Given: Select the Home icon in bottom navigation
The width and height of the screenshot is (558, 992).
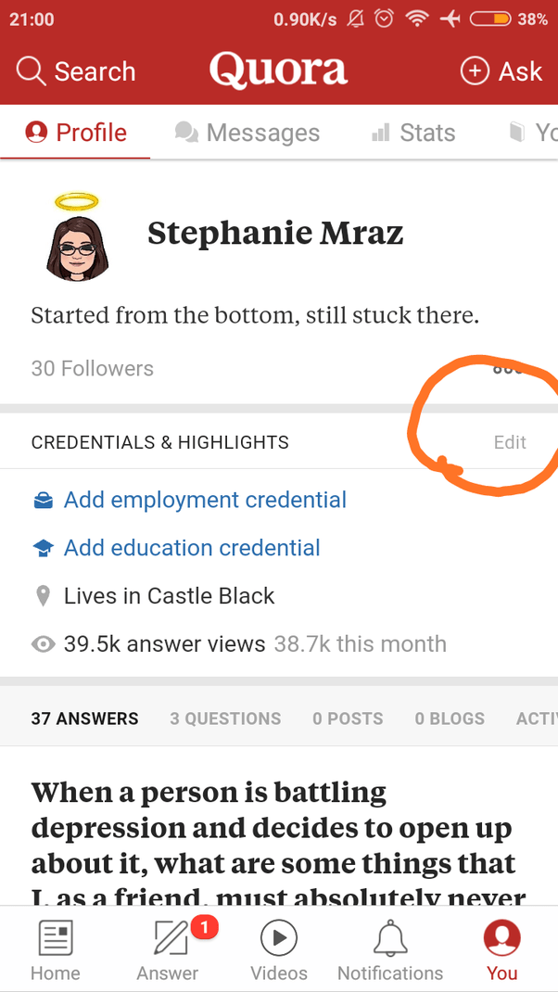Looking at the screenshot, I should [x=56, y=947].
